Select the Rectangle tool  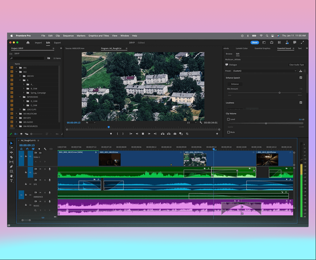[x=11, y=171]
